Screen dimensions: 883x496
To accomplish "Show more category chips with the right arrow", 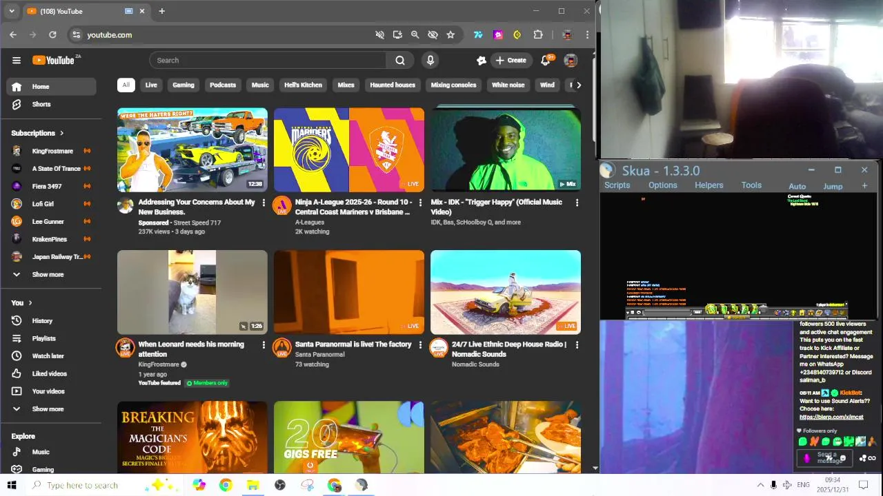I will (x=578, y=85).
